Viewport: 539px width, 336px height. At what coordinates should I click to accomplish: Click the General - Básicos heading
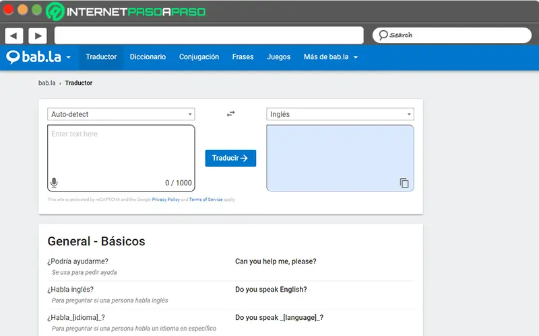(x=96, y=241)
